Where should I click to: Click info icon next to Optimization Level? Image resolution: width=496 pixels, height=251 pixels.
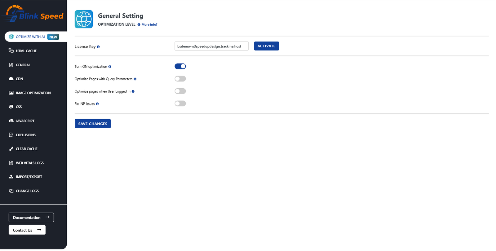pos(139,24)
